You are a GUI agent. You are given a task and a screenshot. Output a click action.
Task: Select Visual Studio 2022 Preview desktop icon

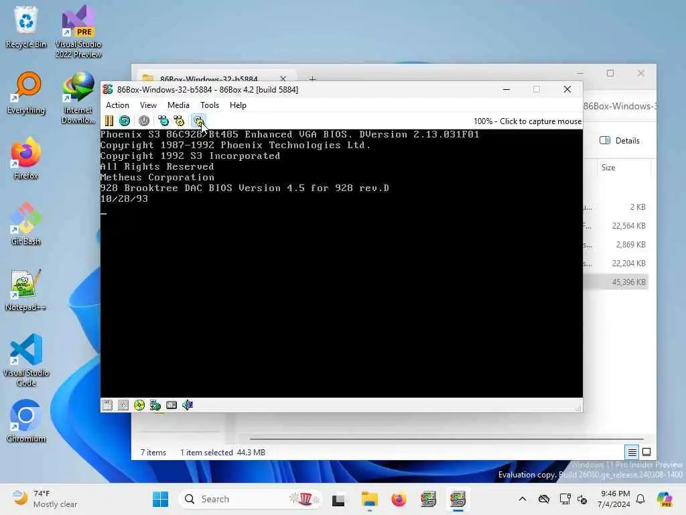pos(78,32)
